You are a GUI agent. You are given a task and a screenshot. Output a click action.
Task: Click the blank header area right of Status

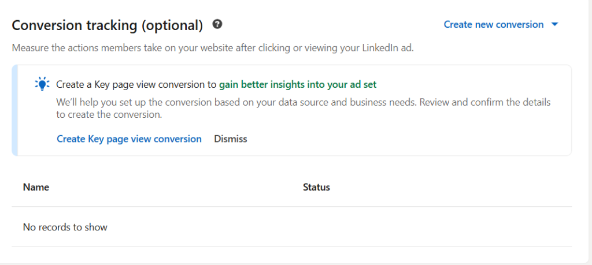tap(451, 188)
